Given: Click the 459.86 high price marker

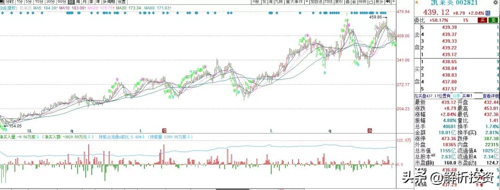Looking at the screenshot, I should (375, 17).
